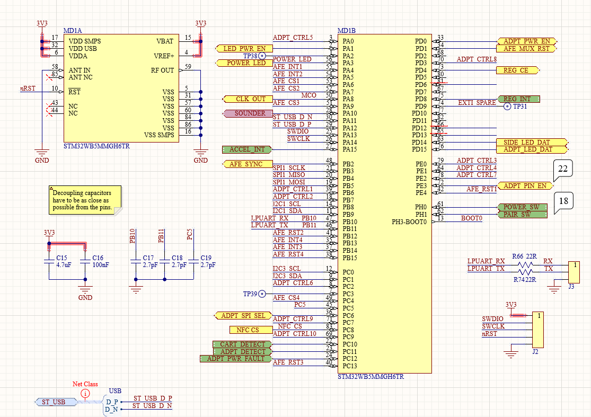Select the ADPT_PWR_EN port on PD0
This screenshot has height=417, width=591.
(526, 40)
